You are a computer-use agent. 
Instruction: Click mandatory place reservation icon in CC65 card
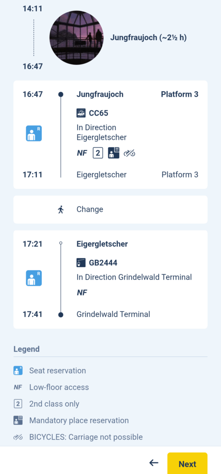(113, 153)
